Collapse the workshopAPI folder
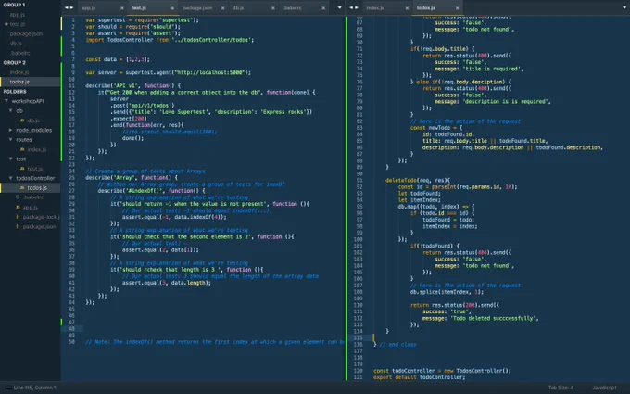630x394 pixels. [6, 101]
